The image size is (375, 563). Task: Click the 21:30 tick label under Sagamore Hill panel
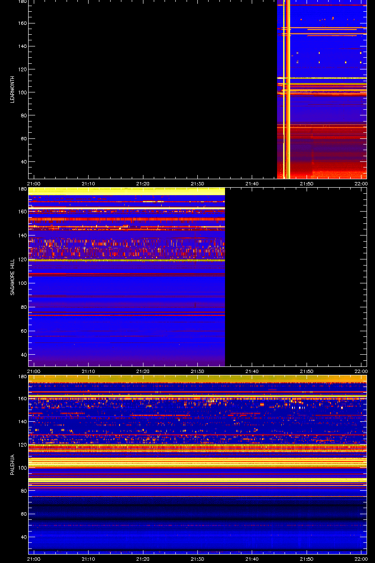(197, 372)
